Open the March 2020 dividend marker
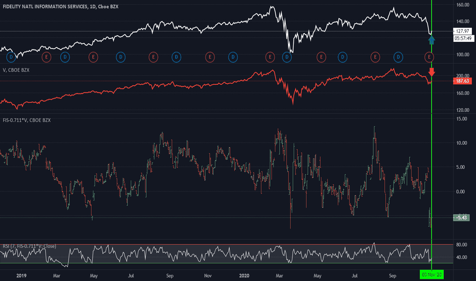476x281 pixels. pos(287,57)
